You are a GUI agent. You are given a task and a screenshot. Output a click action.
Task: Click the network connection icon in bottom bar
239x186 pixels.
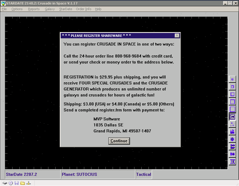tap(28, 183)
